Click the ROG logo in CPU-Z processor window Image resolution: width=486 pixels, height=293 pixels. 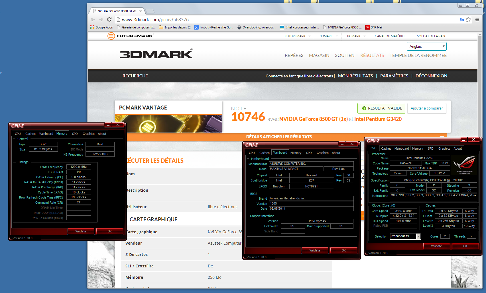[465, 165]
